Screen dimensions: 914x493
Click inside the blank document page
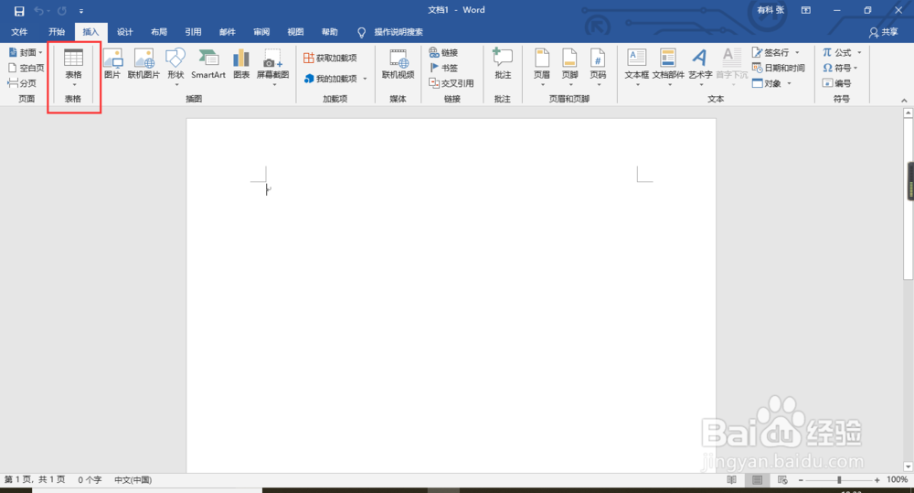pyautogui.click(x=451, y=295)
